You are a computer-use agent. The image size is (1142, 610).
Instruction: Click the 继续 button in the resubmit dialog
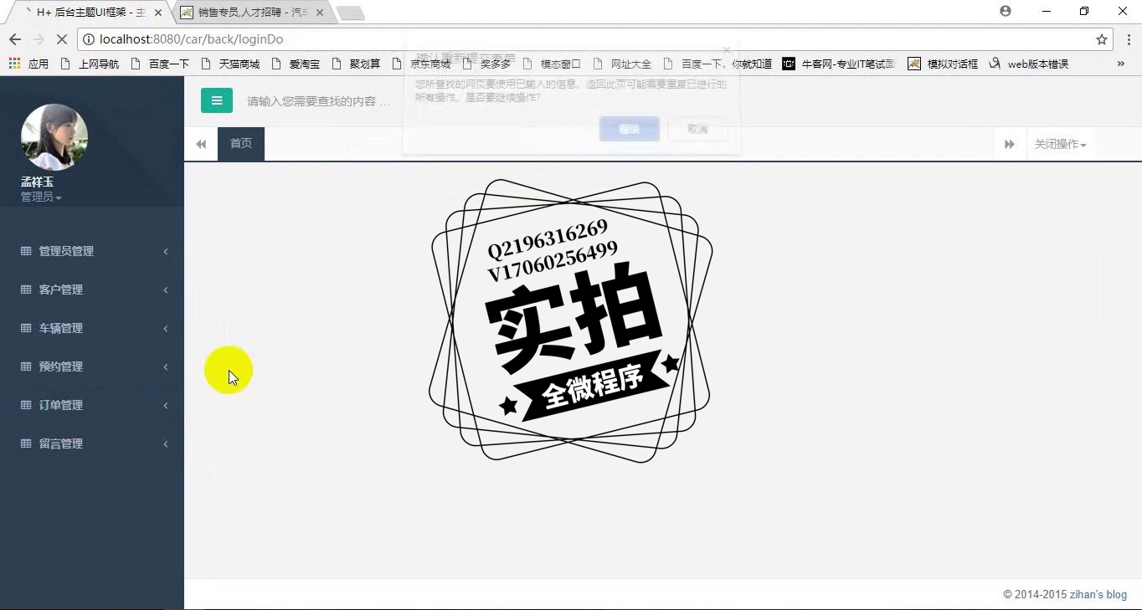coord(630,129)
